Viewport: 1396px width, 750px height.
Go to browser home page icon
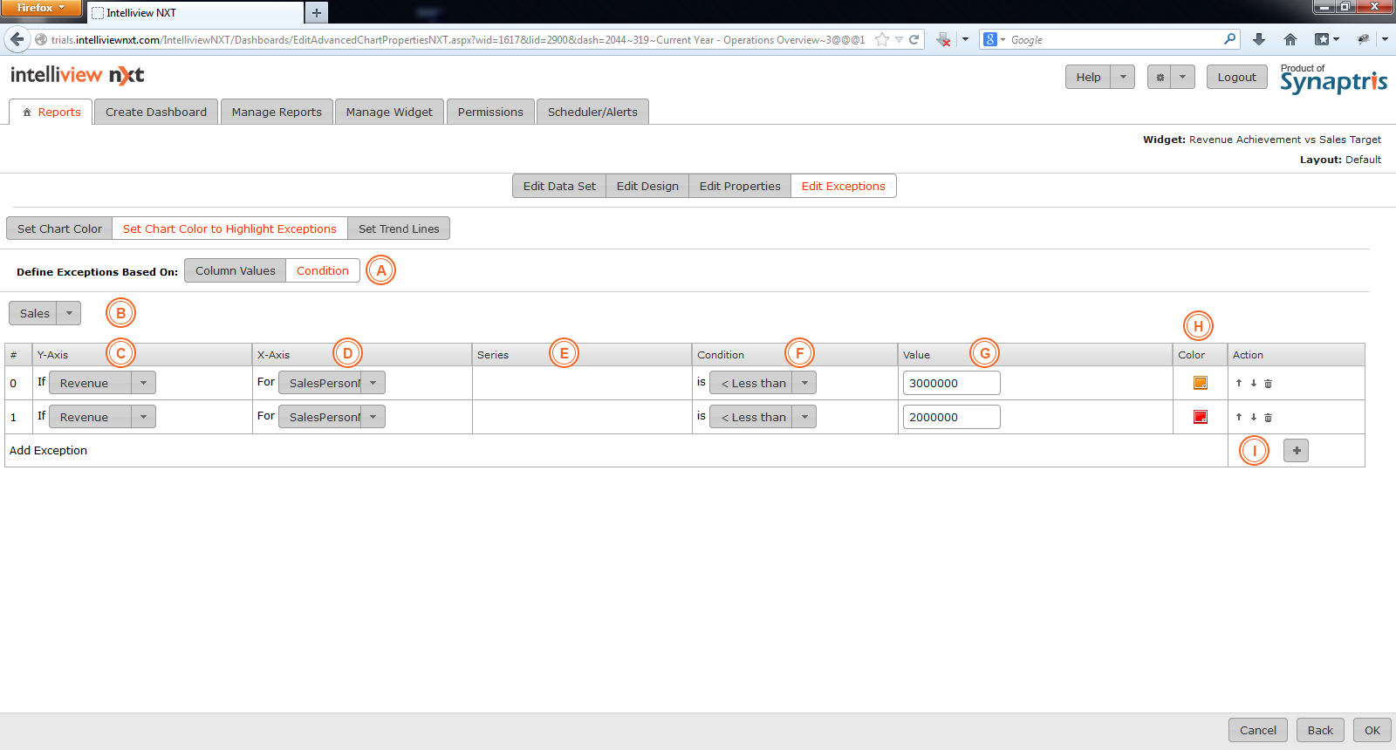tap(1290, 39)
